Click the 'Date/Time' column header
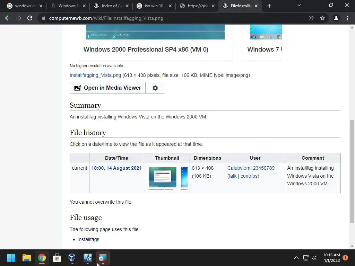This screenshot has height=266, width=355. tap(116, 158)
